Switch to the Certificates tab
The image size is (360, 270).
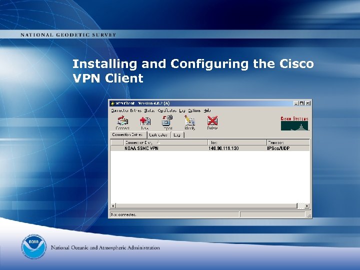(159, 135)
